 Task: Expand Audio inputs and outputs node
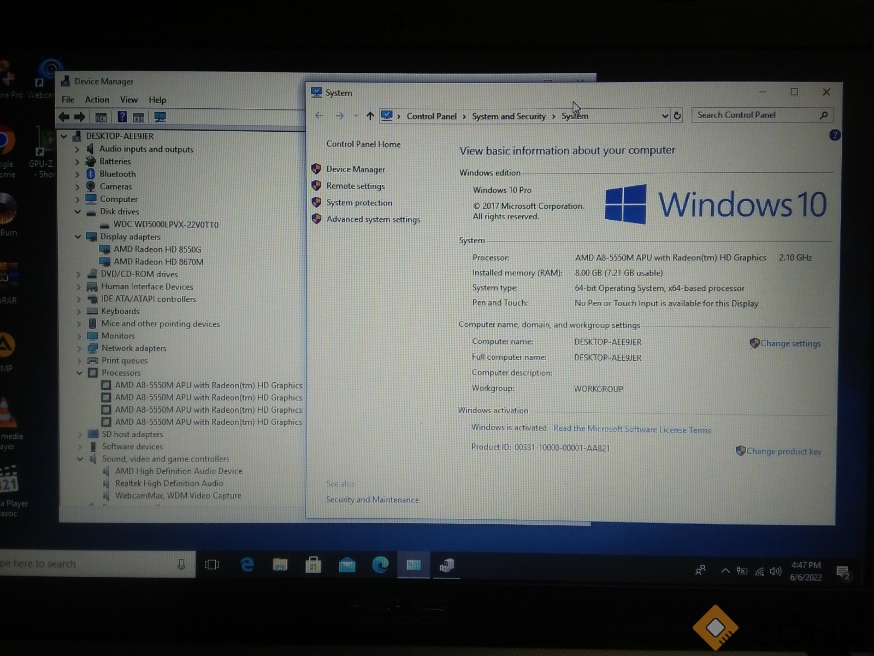pyautogui.click(x=77, y=149)
